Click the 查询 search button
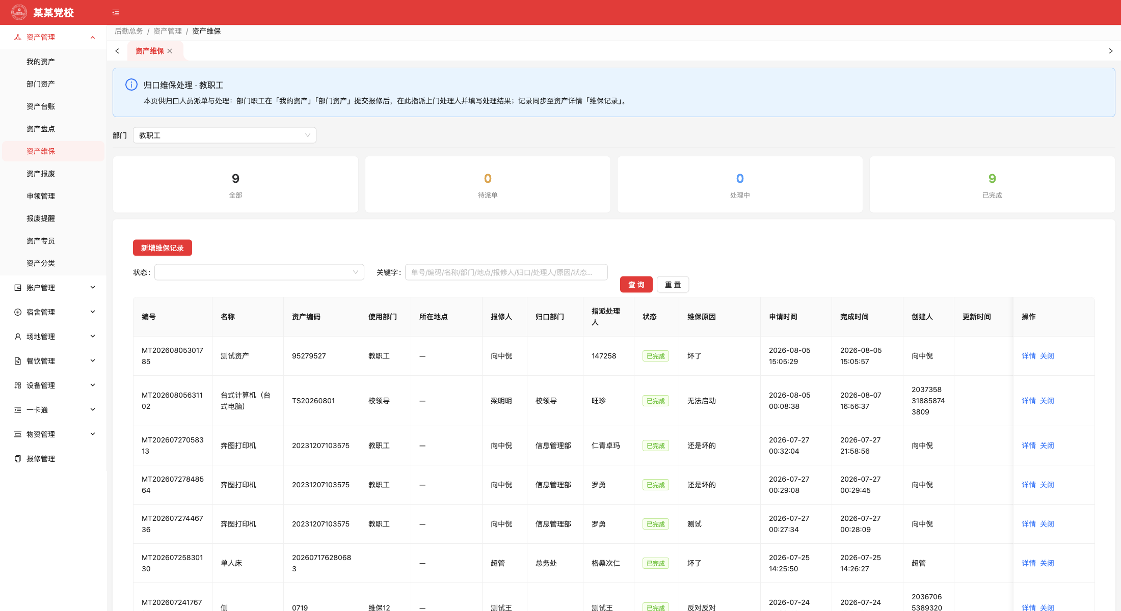 pyautogui.click(x=636, y=285)
